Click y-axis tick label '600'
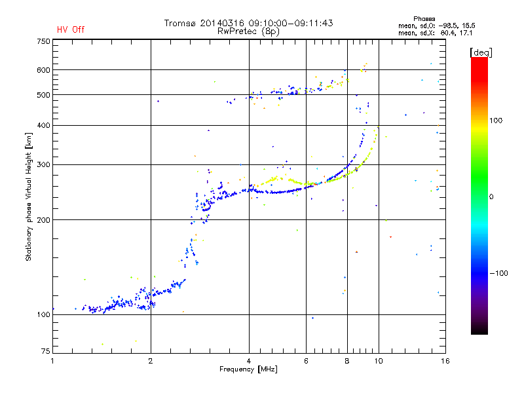This screenshot has height=393, width=524. [44, 70]
